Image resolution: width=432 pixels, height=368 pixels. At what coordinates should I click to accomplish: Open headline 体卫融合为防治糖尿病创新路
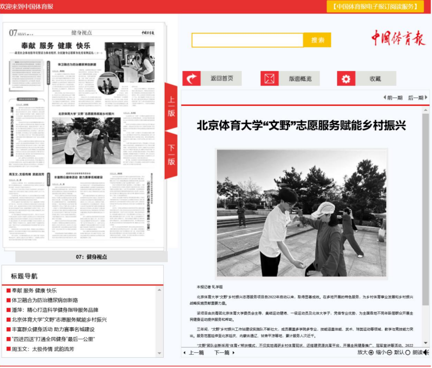(x=45, y=300)
